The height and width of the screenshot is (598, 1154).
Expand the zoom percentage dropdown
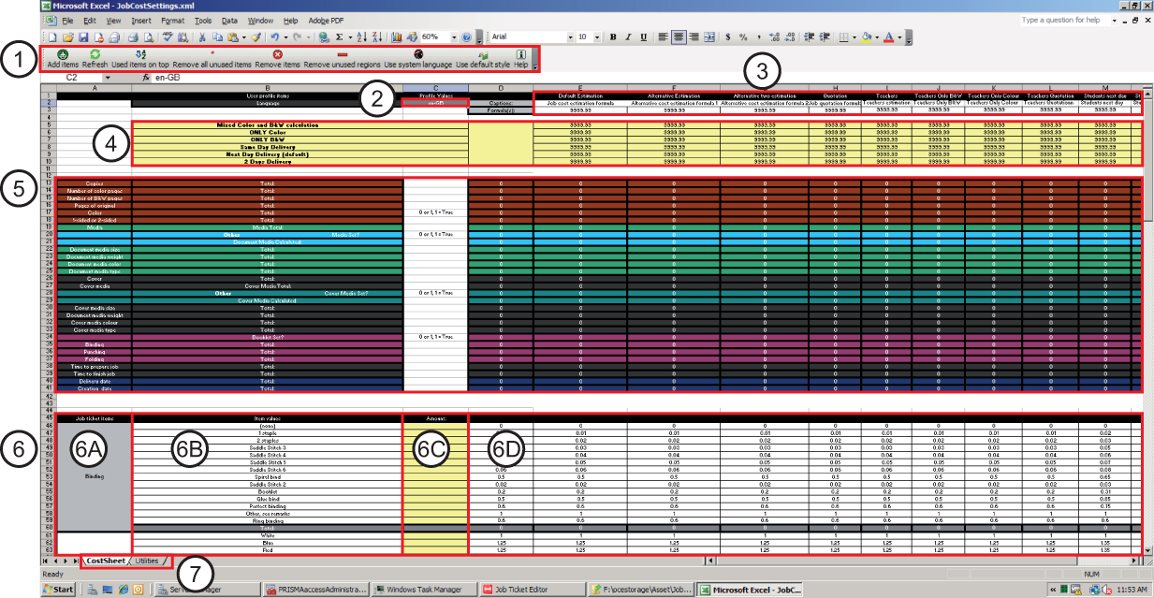tap(451, 36)
